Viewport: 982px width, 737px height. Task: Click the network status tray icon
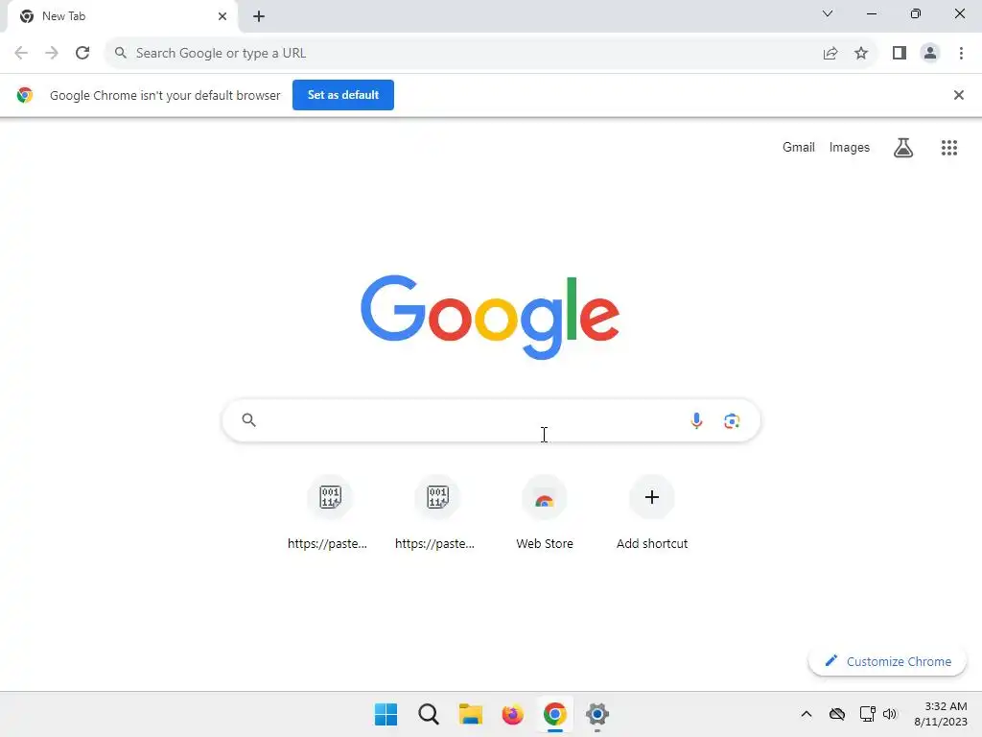pyautogui.click(x=867, y=714)
